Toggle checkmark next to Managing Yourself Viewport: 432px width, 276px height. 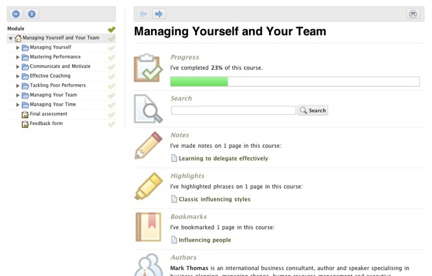click(112, 48)
